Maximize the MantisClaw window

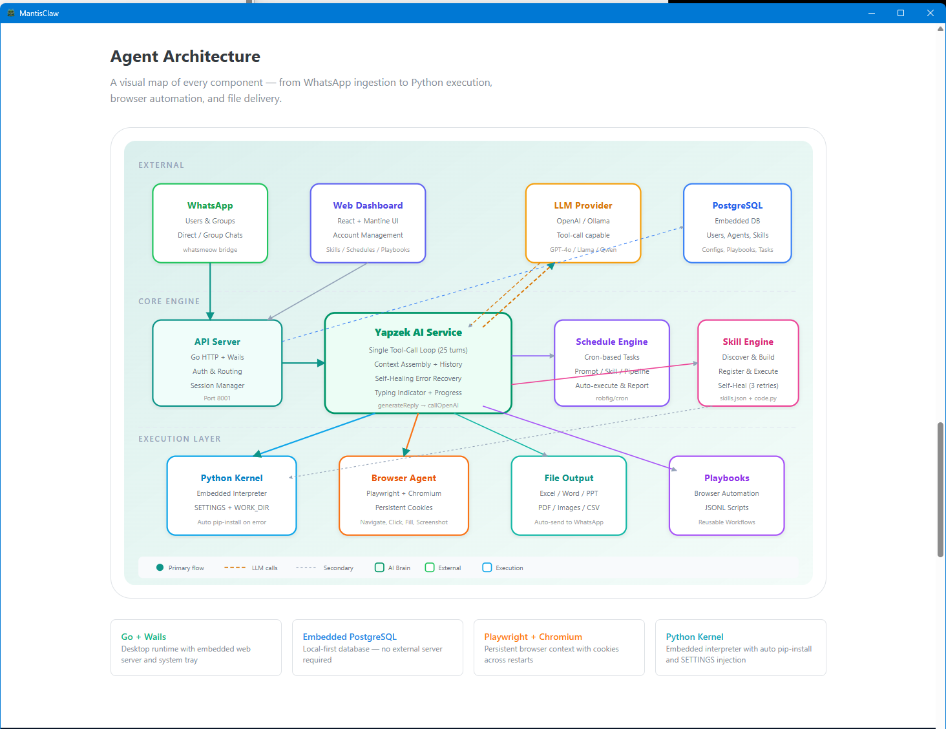point(900,13)
